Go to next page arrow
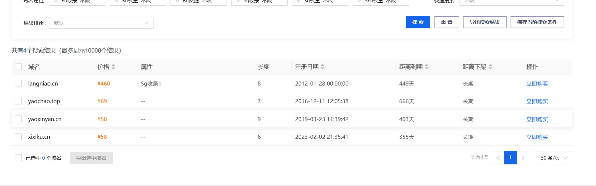 tap(523, 158)
